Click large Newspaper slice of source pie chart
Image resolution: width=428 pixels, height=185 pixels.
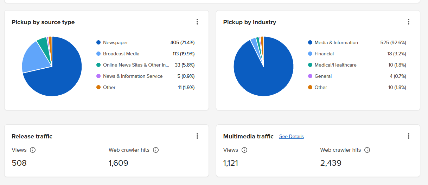[x=60, y=77]
